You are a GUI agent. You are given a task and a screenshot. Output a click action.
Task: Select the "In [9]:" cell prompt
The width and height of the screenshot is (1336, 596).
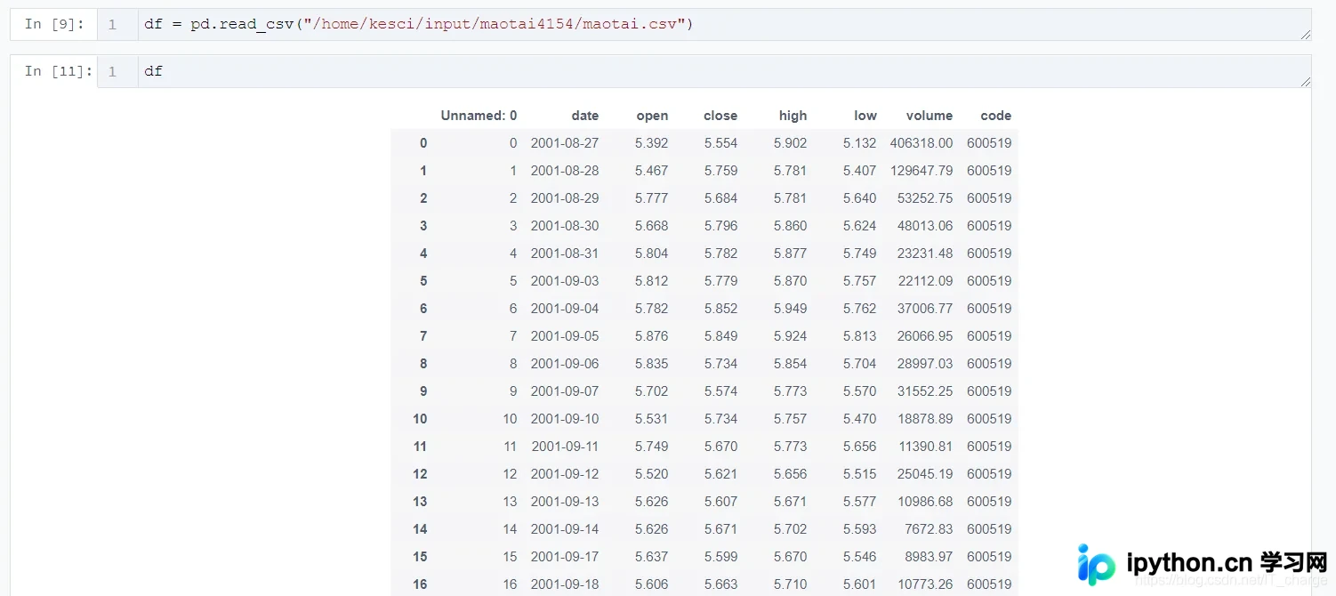pos(54,24)
